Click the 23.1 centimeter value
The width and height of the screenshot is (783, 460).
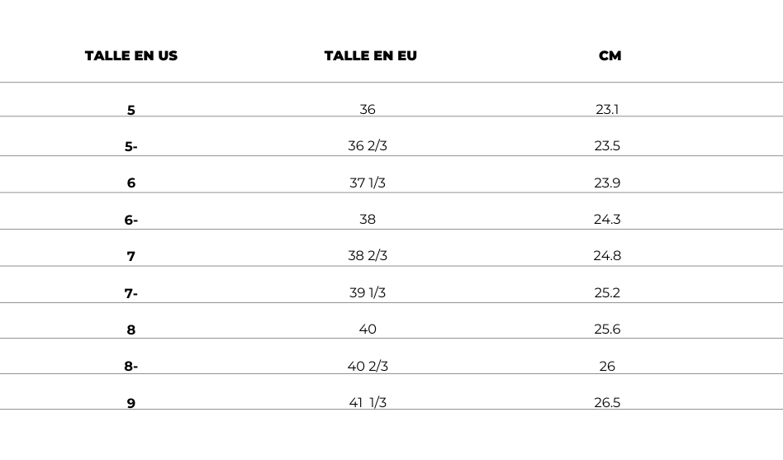click(x=607, y=109)
